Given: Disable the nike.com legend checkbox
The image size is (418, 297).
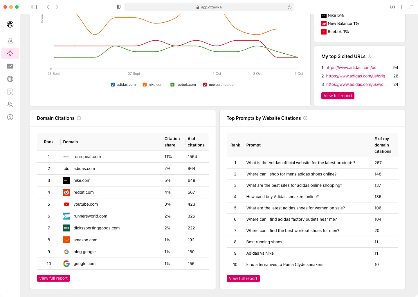Looking at the screenshot, I should coord(145,84).
